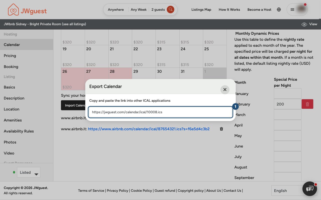Select calendar day 22

(144, 56)
